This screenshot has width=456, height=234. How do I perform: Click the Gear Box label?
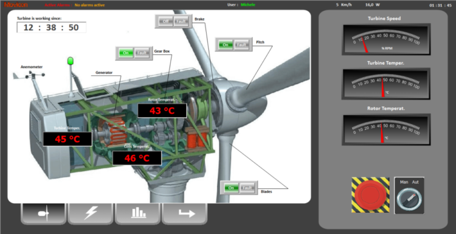(x=161, y=51)
